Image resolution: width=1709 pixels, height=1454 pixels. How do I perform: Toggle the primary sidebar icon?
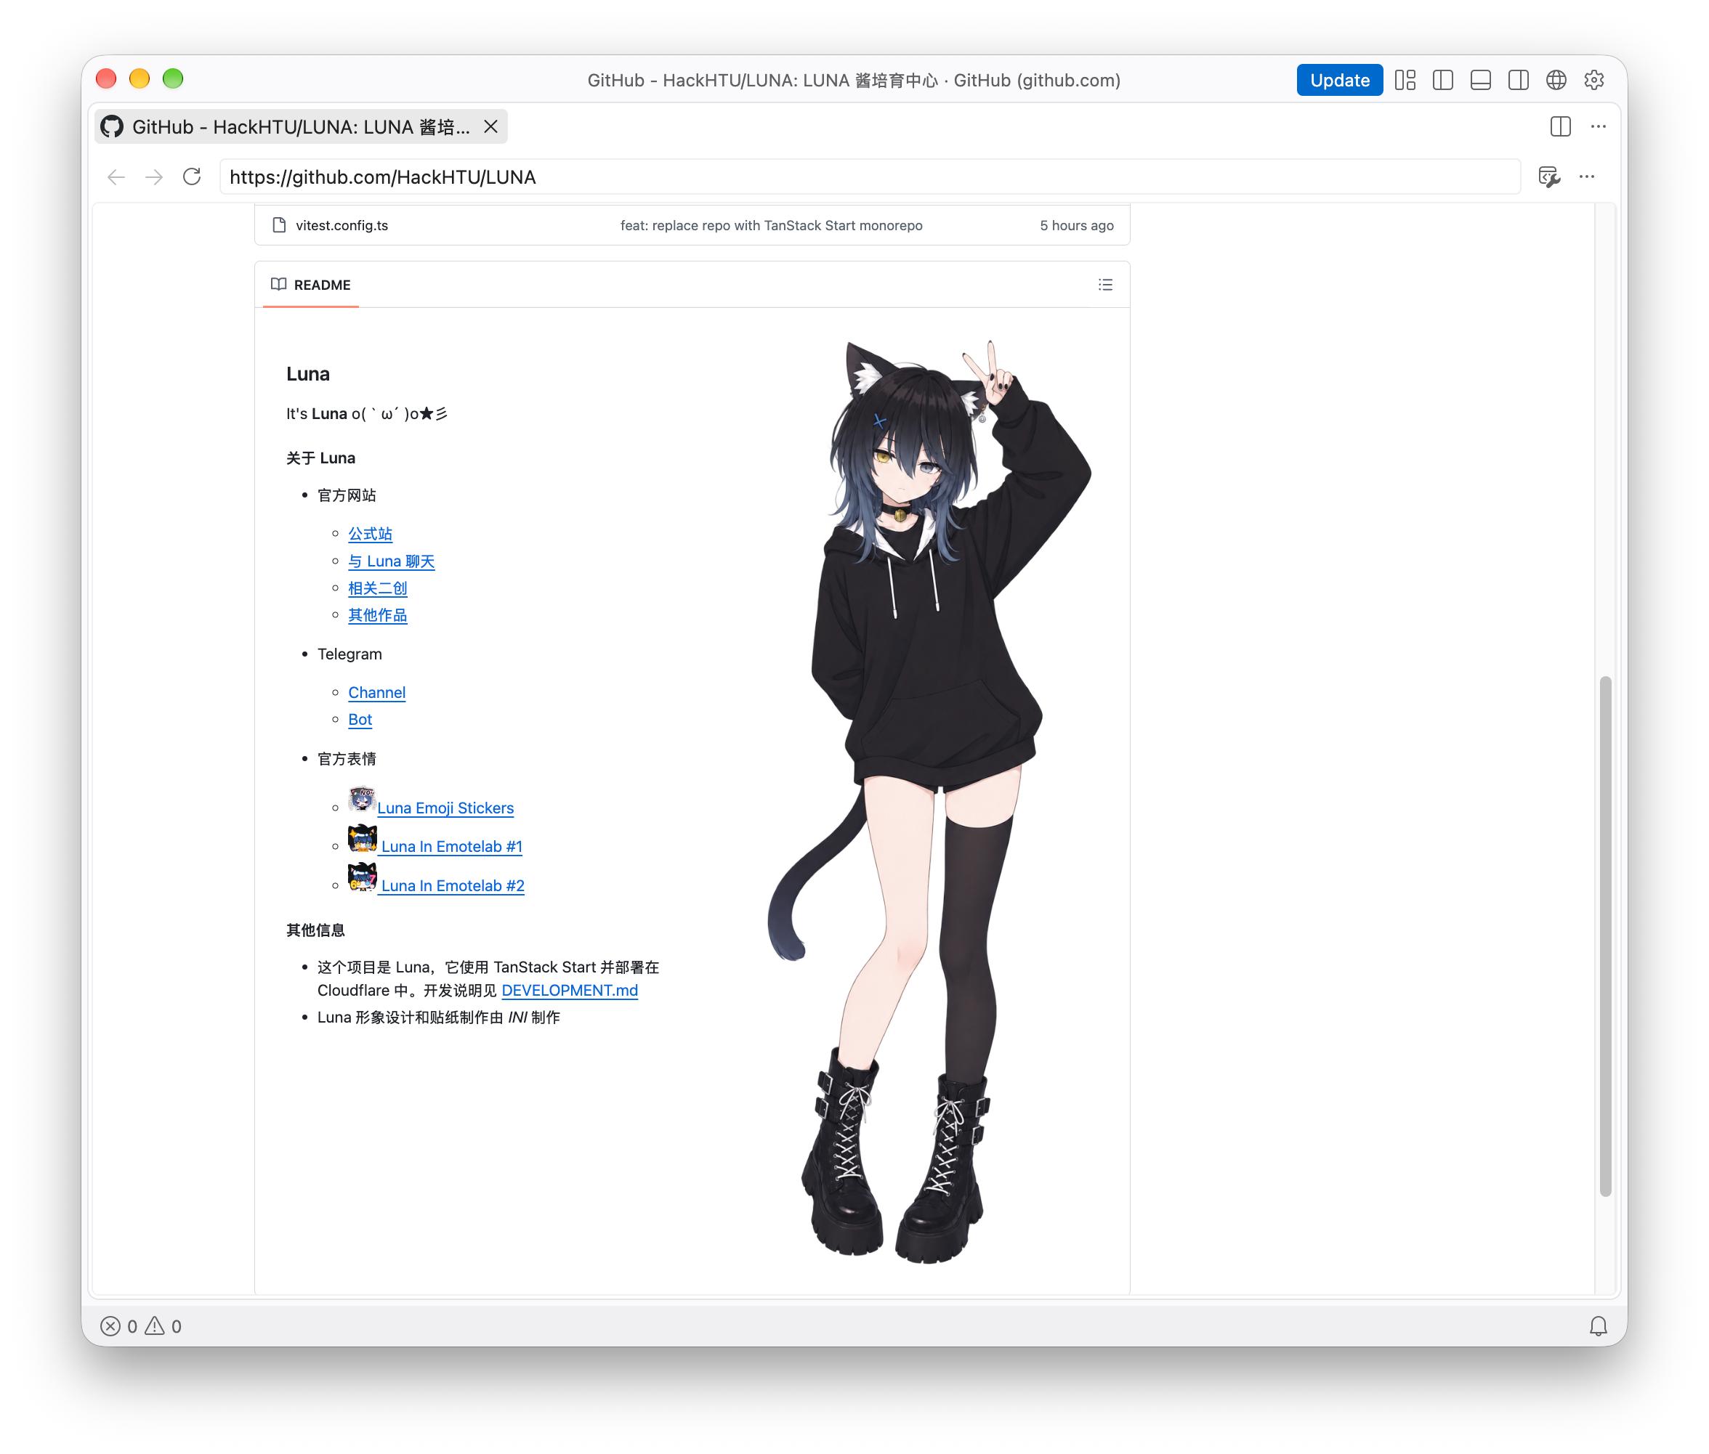click(1442, 80)
